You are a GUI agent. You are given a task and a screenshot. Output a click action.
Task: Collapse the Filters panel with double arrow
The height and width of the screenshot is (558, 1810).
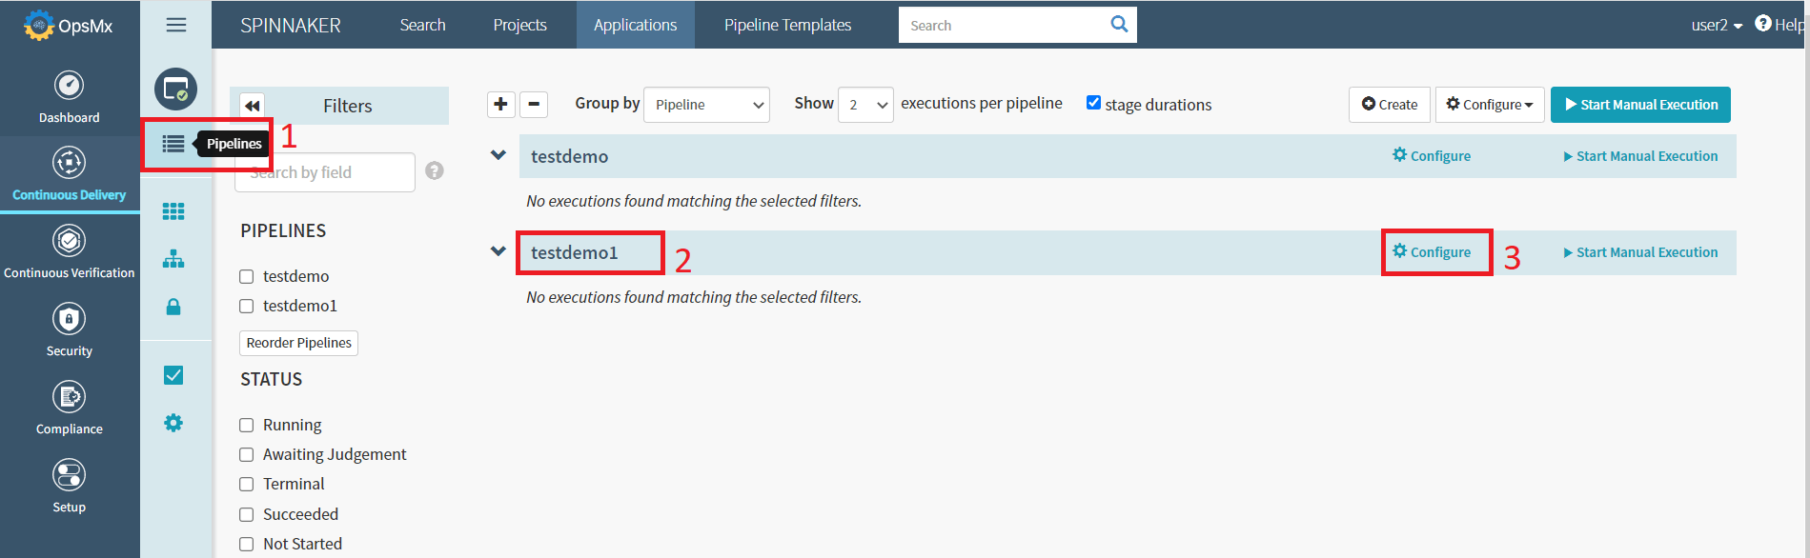tap(252, 106)
